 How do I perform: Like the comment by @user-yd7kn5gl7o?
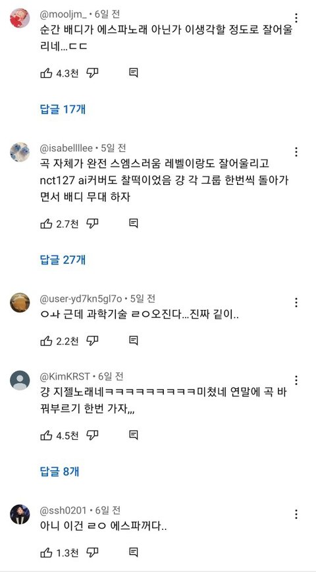tap(46, 341)
